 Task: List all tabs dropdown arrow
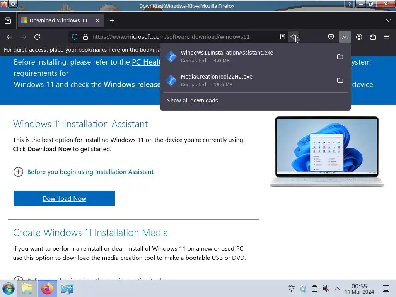[388, 20]
